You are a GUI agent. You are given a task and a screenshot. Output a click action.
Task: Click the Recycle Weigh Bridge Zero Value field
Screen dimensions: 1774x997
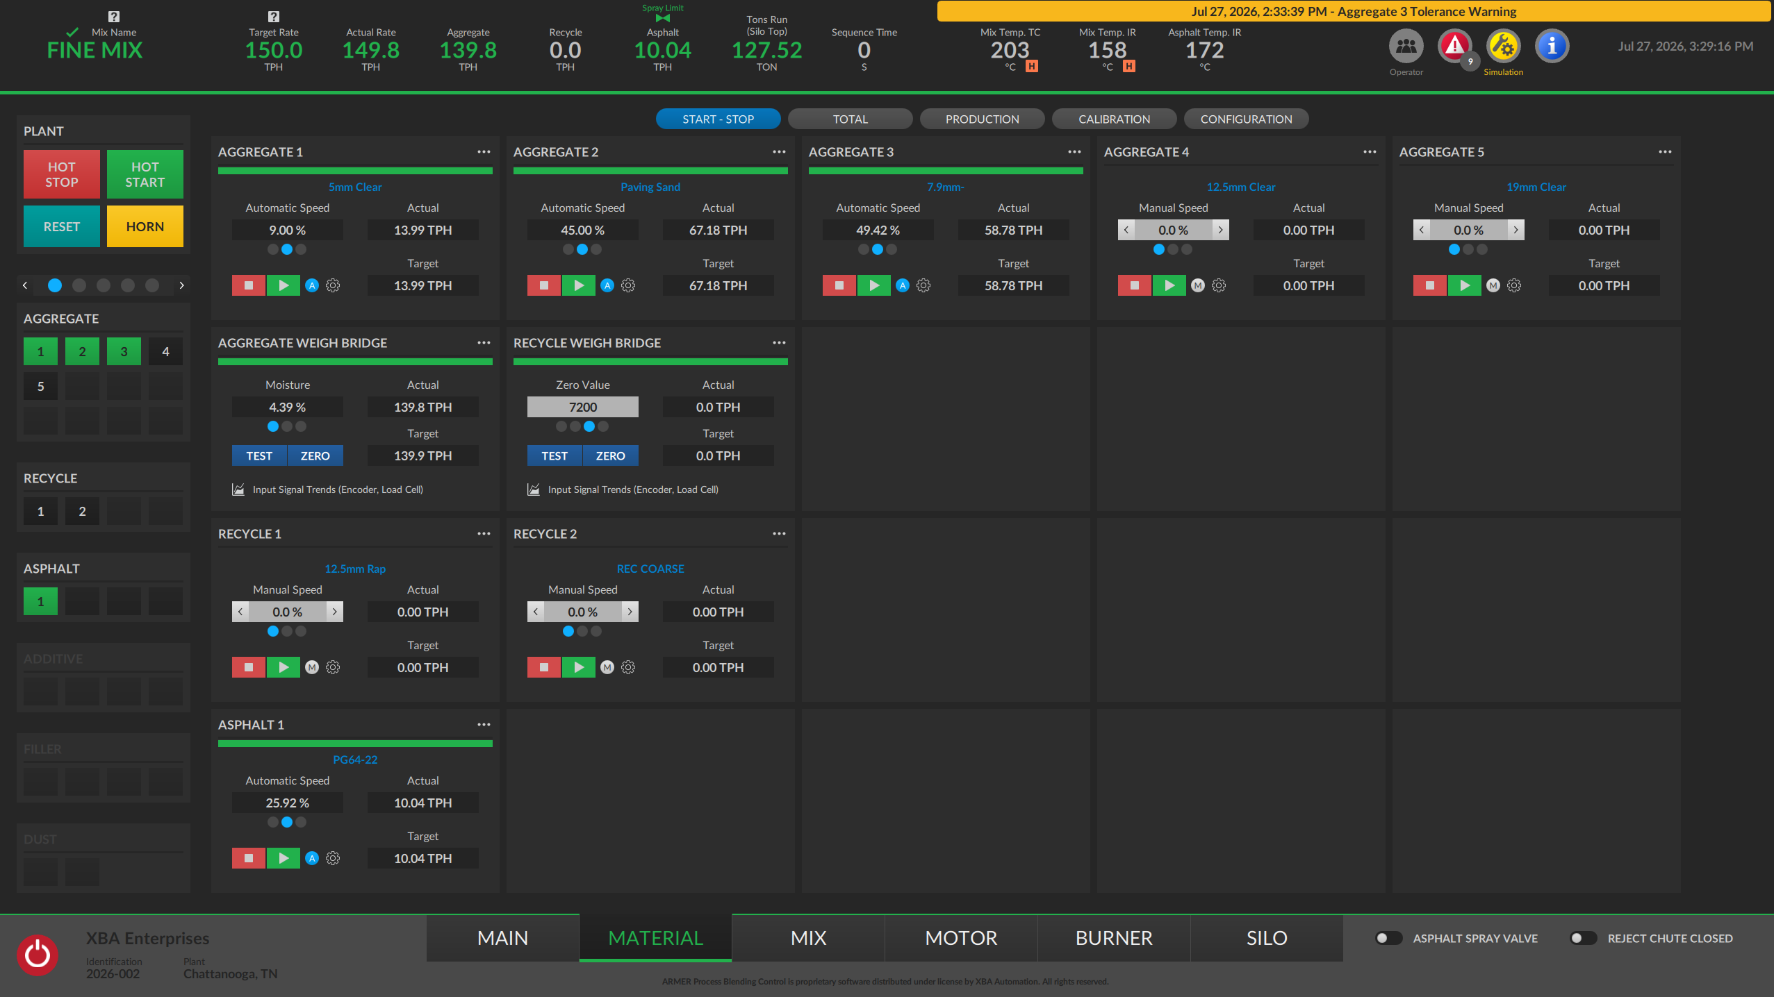(x=583, y=407)
